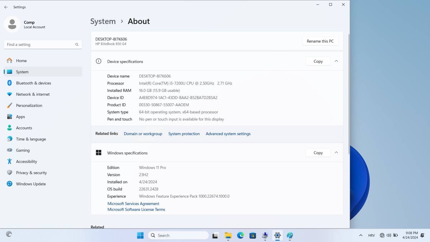
Task: Go to Network & internet settings
Action: 43,94
